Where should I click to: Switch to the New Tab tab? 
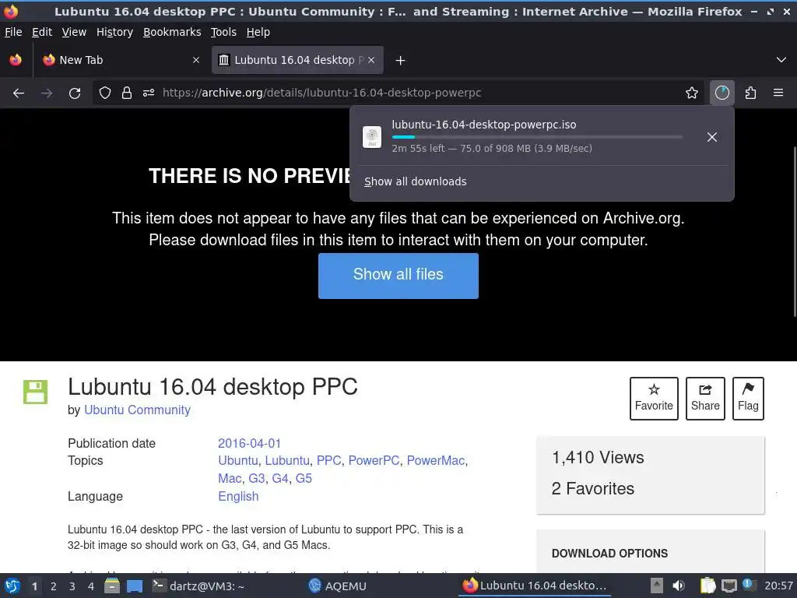(x=121, y=60)
